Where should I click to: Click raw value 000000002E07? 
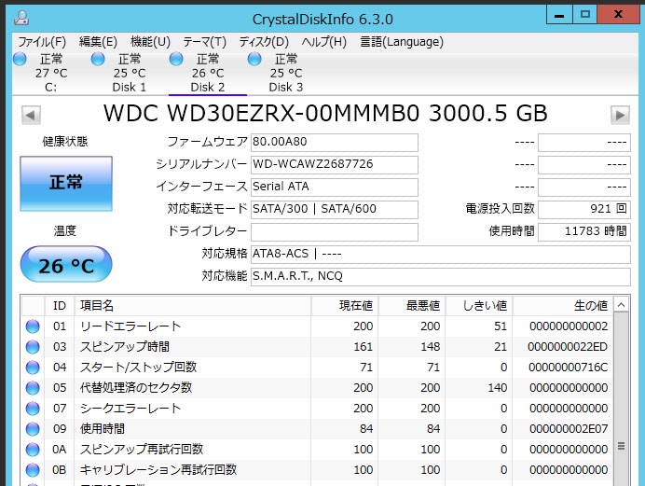pos(569,429)
